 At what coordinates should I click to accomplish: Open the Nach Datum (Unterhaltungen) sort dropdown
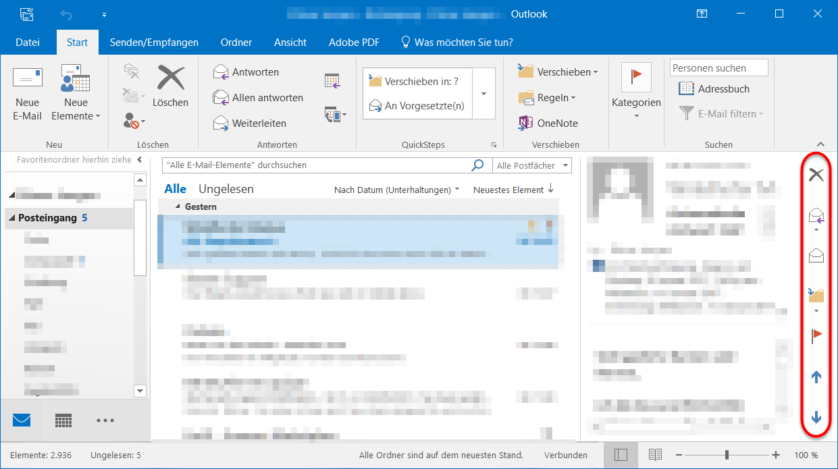pos(396,190)
